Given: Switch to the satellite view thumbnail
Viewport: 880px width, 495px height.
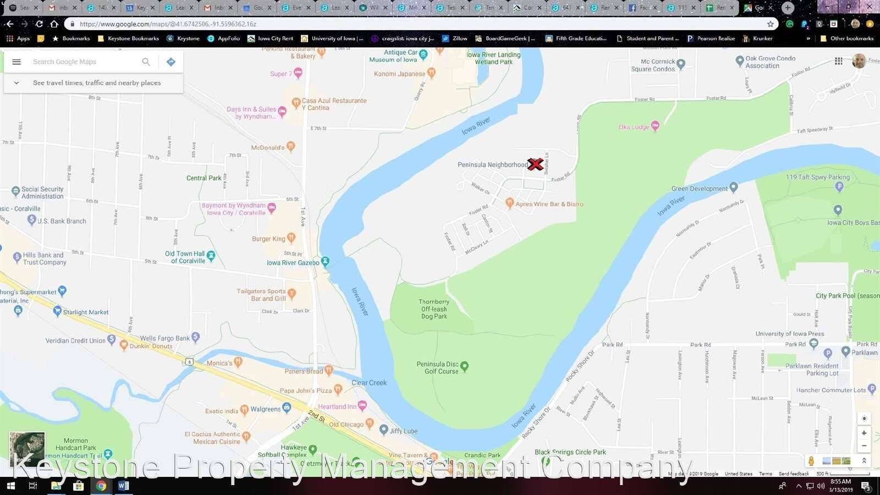Looking at the screenshot, I should (x=27, y=449).
